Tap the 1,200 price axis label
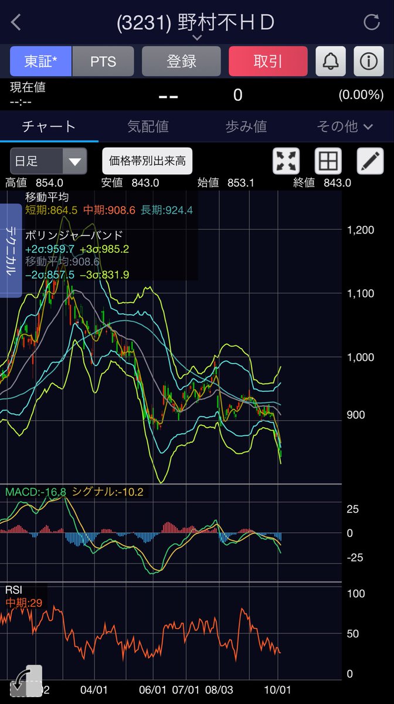Screen dimensions: 394x704 point(361,230)
